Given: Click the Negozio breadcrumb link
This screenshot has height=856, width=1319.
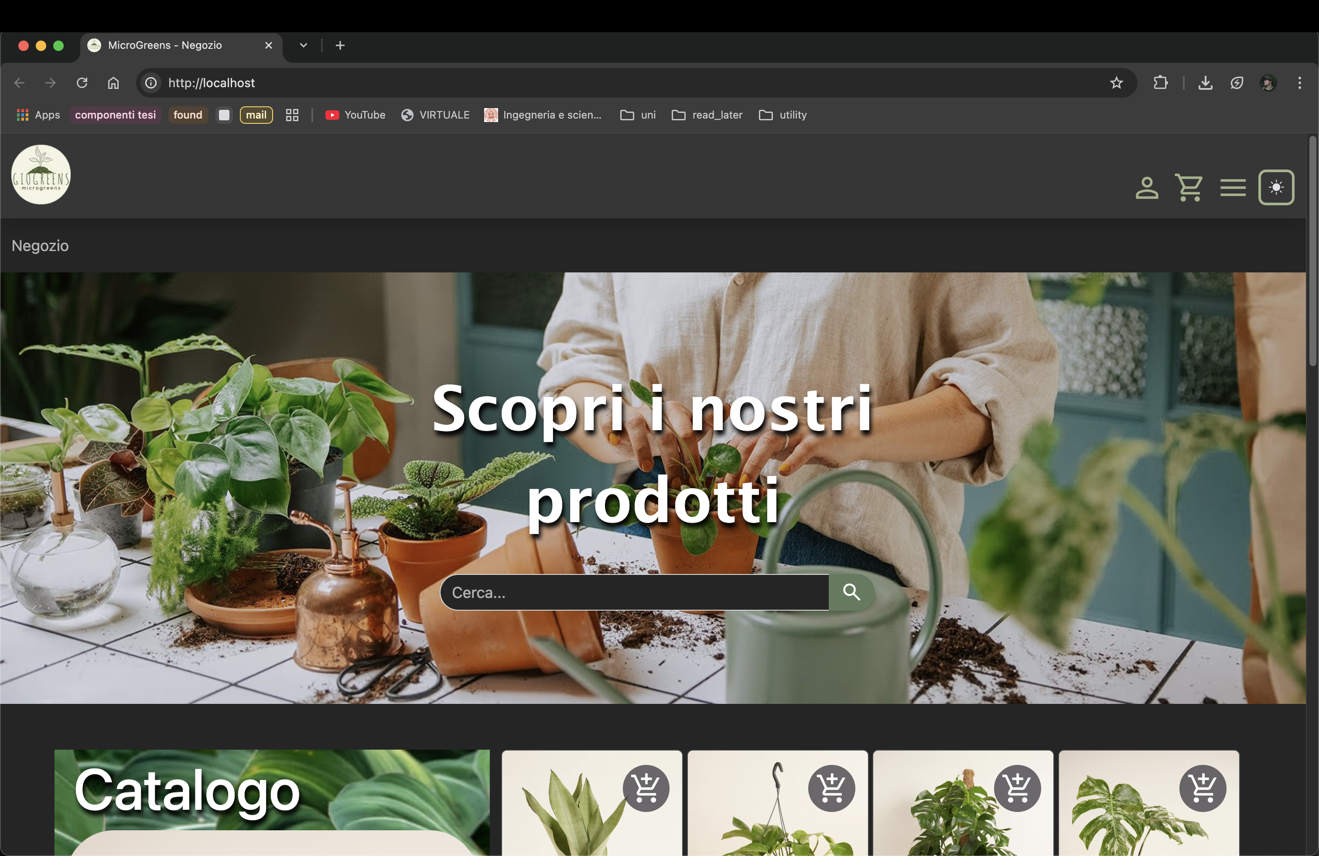Looking at the screenshot, I should click(x=41, y=246).
